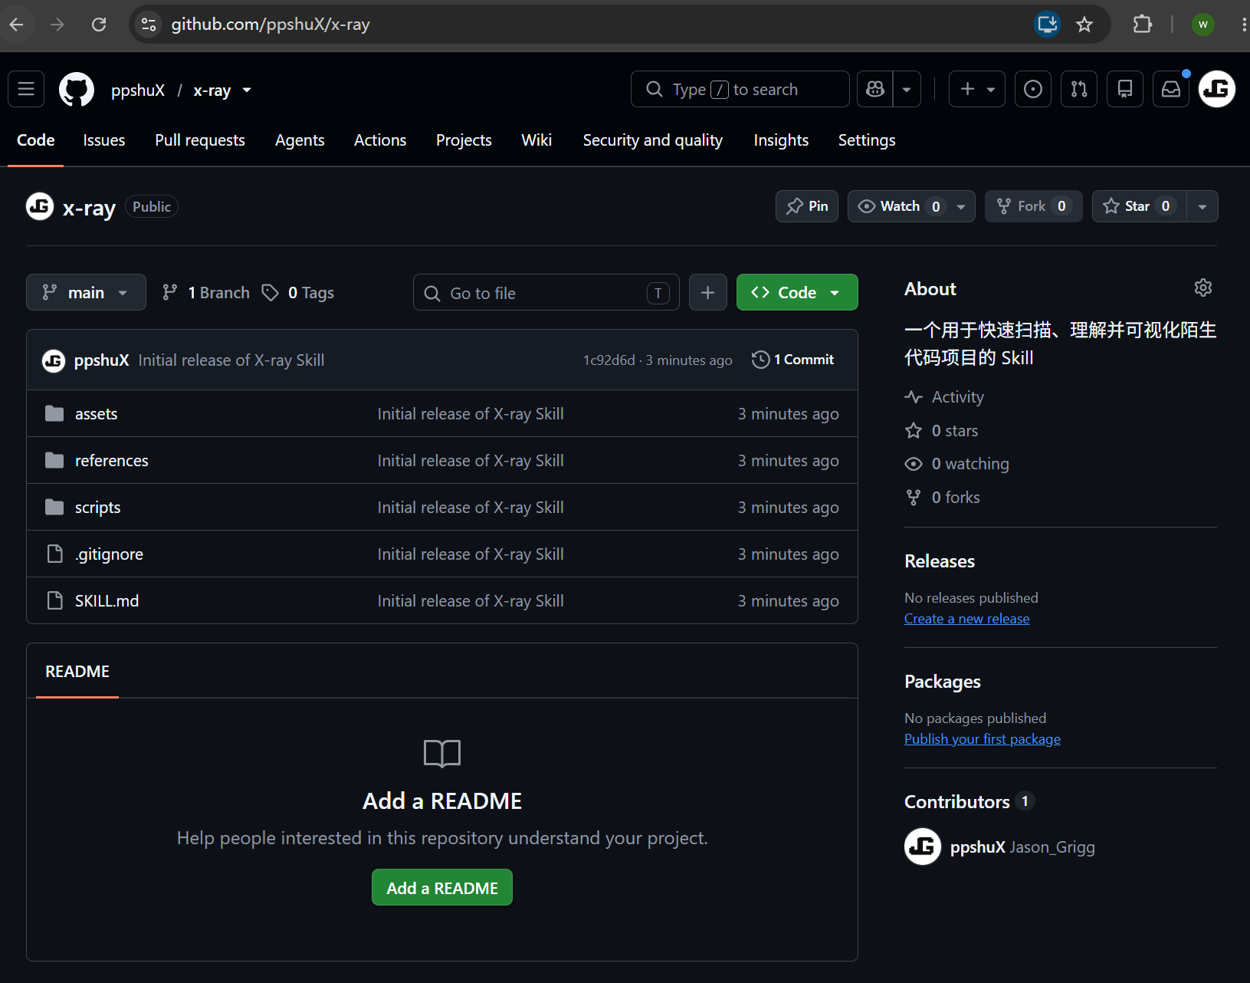Open the hamburger navigation menu
1250x983 pixels.
(26, 89)
